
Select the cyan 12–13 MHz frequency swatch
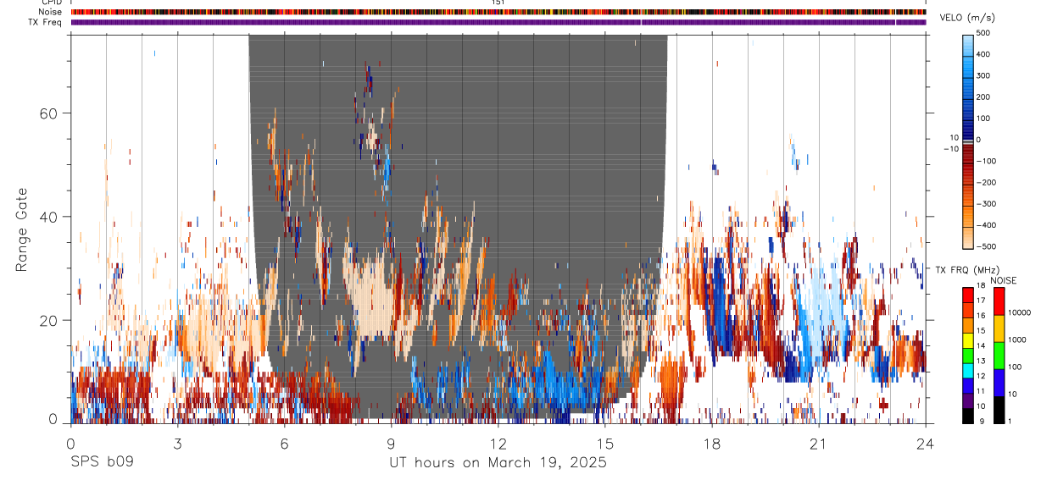[968, 370]
